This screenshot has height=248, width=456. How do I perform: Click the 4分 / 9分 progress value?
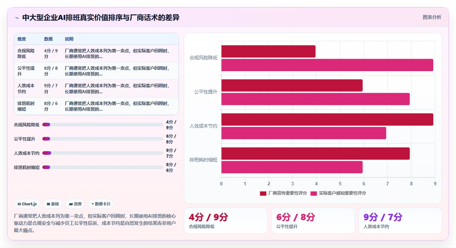[171, 125]
